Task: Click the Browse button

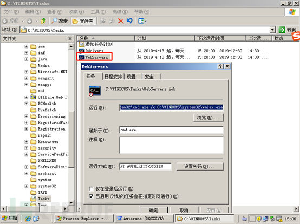Action: (208, 118)
